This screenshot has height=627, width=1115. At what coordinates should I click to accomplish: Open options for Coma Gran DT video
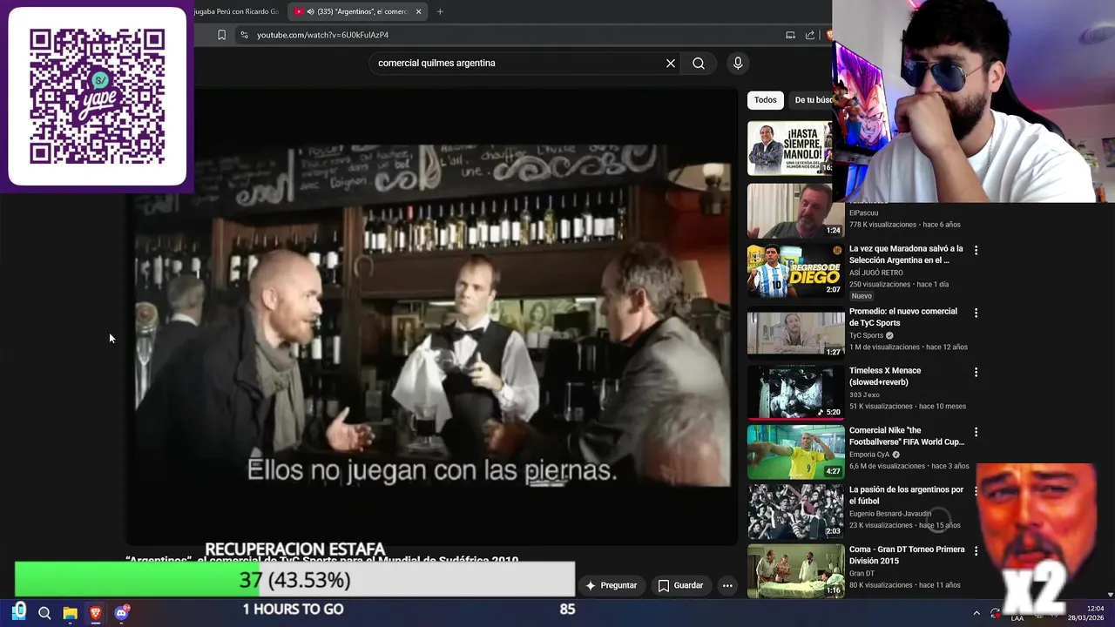pyautogui.click(x=976, y=550)
